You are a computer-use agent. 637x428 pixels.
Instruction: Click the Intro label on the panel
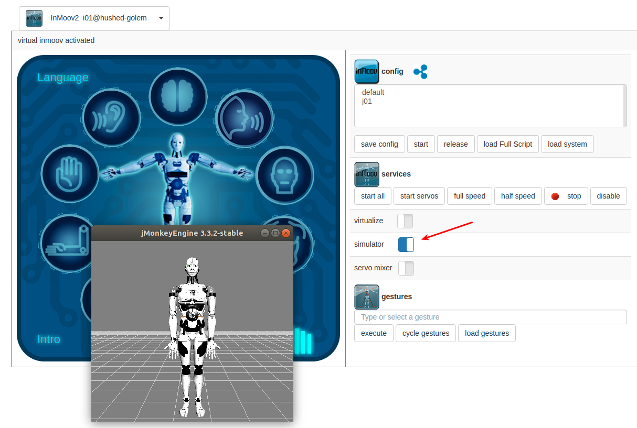click(x=49, y=339)
